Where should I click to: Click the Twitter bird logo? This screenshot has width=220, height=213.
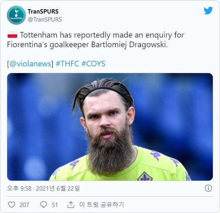tap(208, 10)
